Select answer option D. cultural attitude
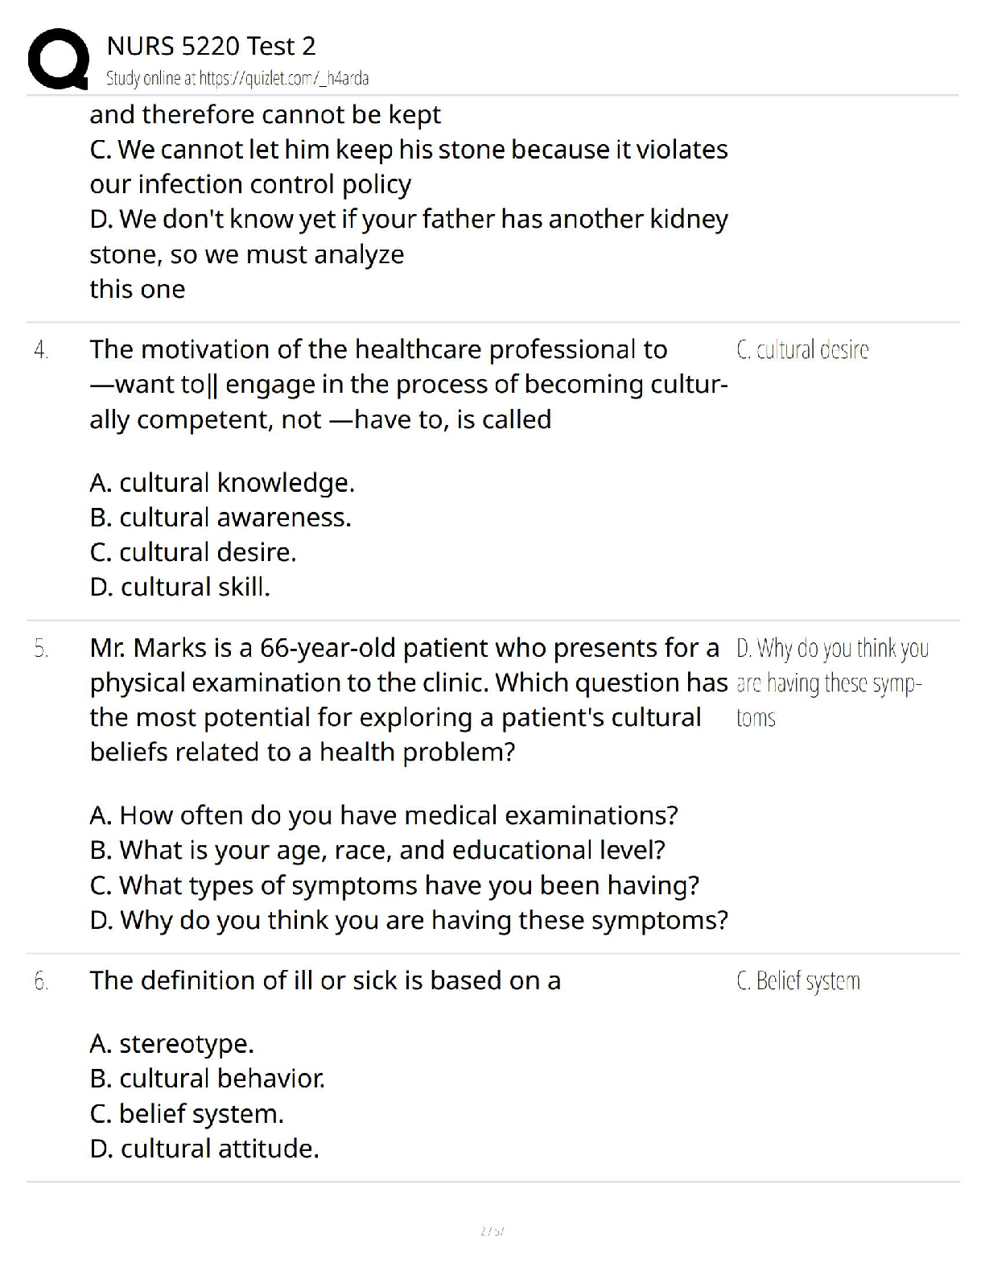 pos(204,1149)
